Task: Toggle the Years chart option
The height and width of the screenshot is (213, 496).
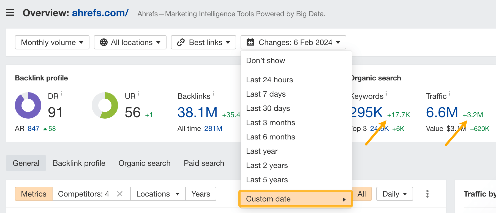Action: pyautogui.click(x=201, y=194)
